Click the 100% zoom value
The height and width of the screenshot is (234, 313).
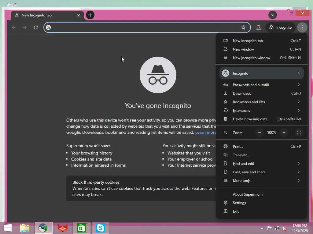[272, 133]
